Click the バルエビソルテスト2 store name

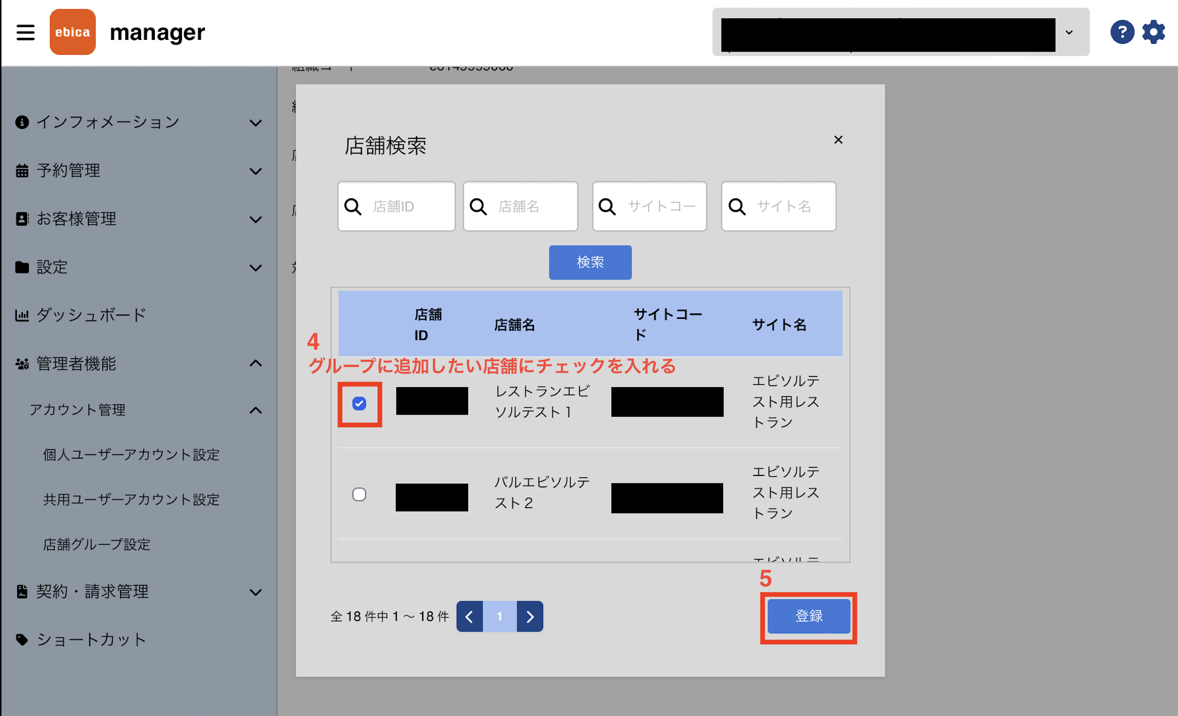click(542, 493)
